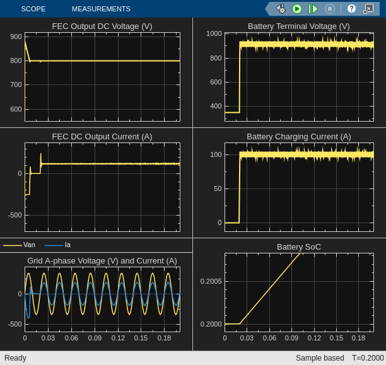Open the MEASUREMENTS tab
Viewport: 386px width, 365px height.
click(x=101, y=9)
